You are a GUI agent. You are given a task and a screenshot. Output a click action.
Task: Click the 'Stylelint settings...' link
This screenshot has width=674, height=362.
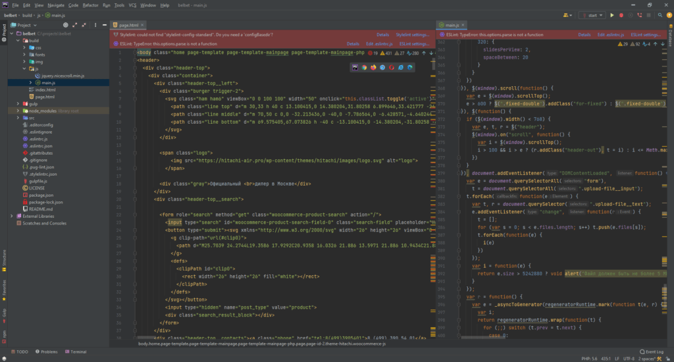(x=412, y=34)
